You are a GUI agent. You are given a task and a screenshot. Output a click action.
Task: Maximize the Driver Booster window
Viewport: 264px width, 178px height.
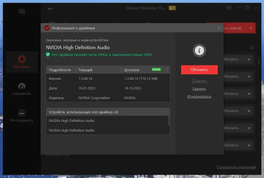[x=247, y=8]
